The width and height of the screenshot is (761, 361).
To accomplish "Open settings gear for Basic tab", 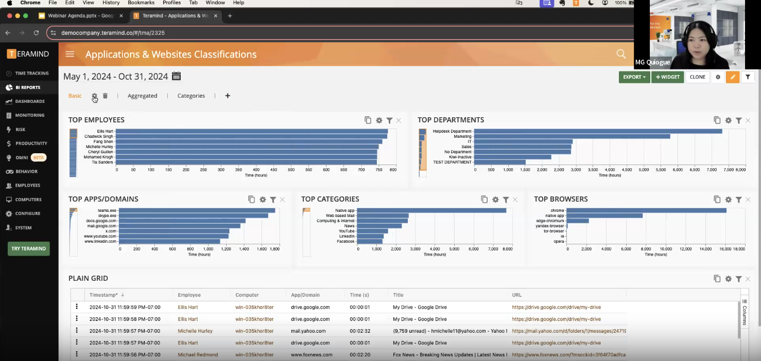I will [94, 96].
